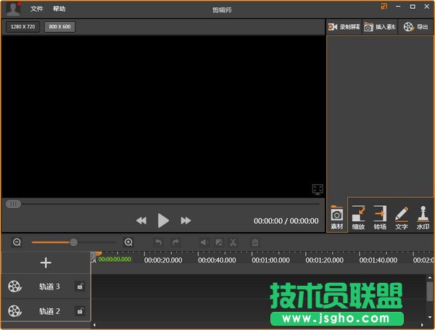
Task: Toggle the lock on 轨道 3
Action: [x=80, y=286]
